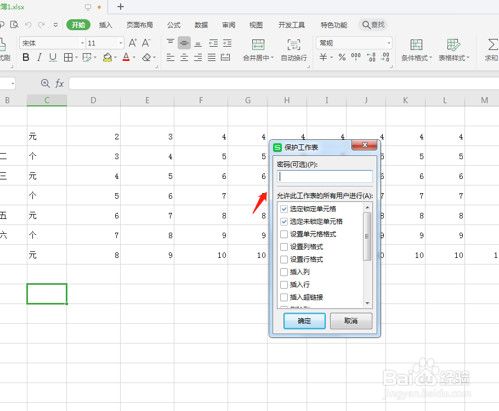
Task: Switch to the 数据 ribbon tab
Action: point(201,25)
